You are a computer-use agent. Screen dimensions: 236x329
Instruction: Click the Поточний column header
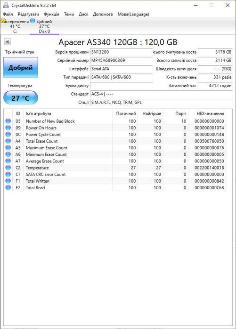125,113
